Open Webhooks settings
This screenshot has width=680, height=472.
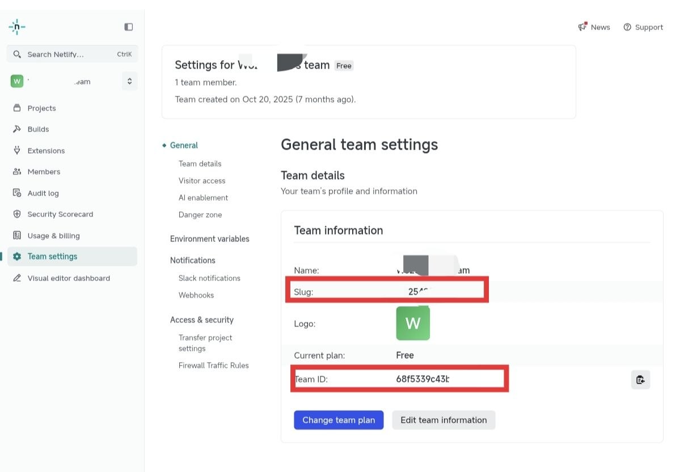[196, 295]
